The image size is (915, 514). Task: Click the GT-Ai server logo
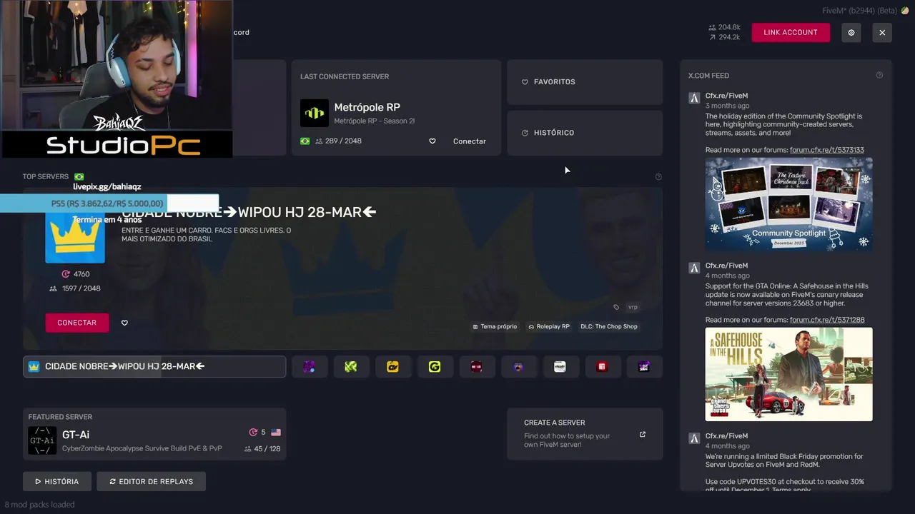(x=42, y=440)
